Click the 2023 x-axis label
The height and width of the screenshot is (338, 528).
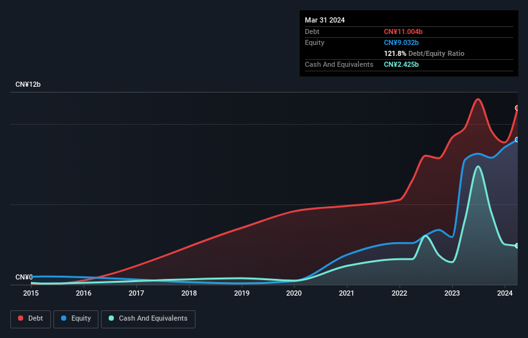point(452,293)
